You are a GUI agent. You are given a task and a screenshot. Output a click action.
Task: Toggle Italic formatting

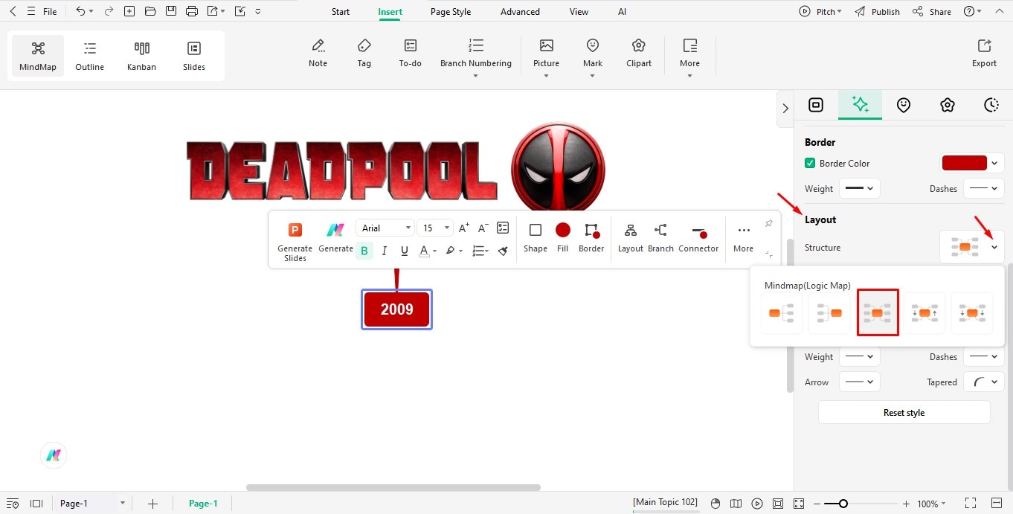click(385, 251)
